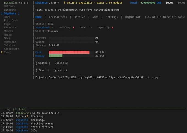Click log line 'BoxWallet: up to date (v0.8.4)'
The height and width of the screenshot is (133, 187).
(38, 113)
